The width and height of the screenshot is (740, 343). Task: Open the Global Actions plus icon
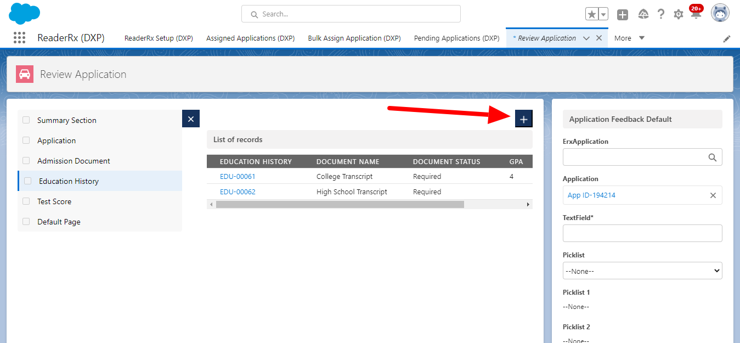(622, 14)
